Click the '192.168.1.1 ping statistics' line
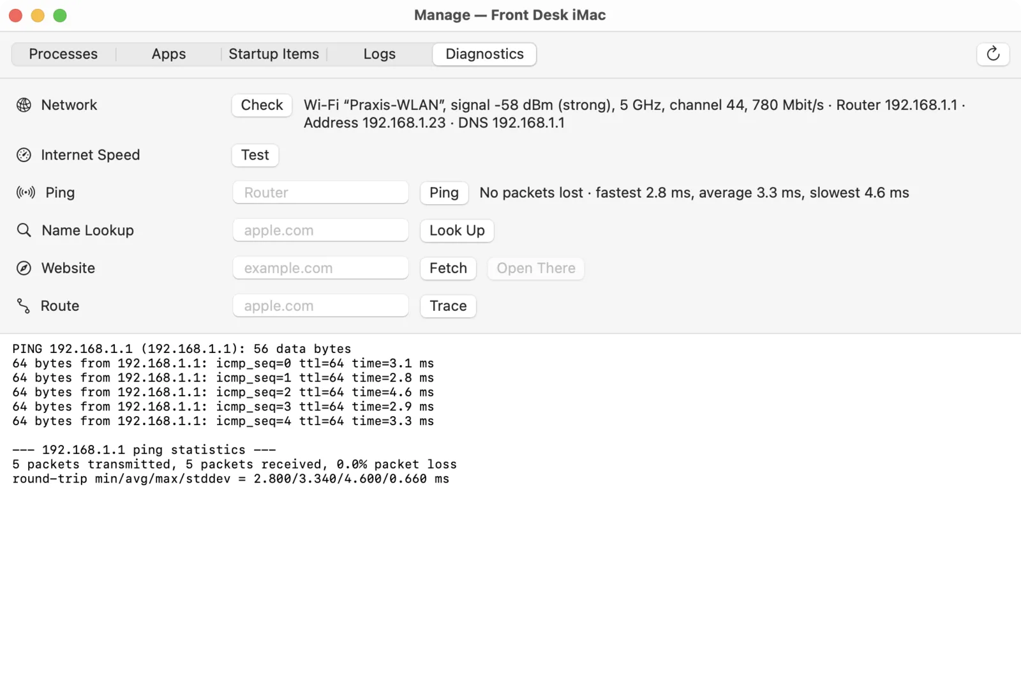Image resolution: width=1021 pixels, height=697 pixels. click(x=144, y=450)
